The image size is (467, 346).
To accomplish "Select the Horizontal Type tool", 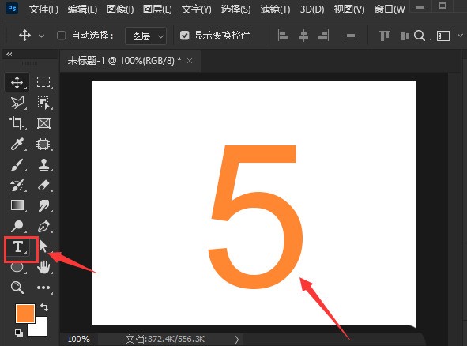I will click(x=18, y=246).
